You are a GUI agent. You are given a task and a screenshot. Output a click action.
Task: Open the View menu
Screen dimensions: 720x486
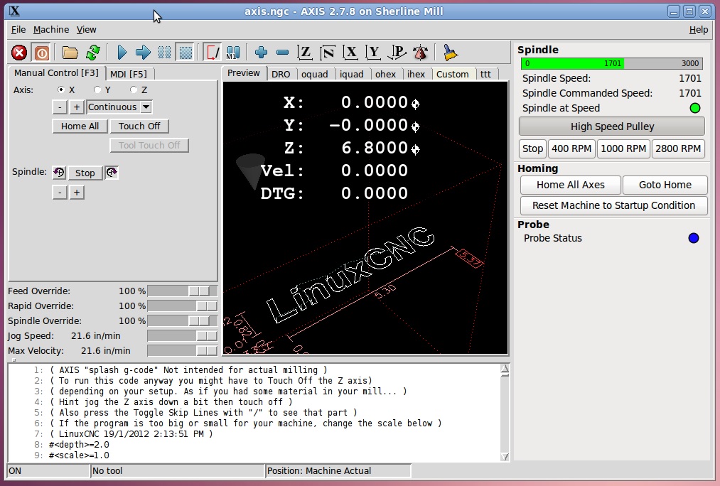(86, 29)
